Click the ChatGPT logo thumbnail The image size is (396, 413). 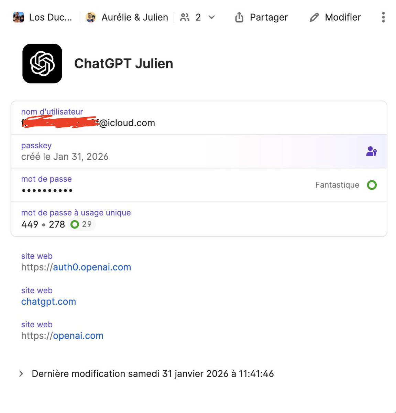[x=42, y=63]
